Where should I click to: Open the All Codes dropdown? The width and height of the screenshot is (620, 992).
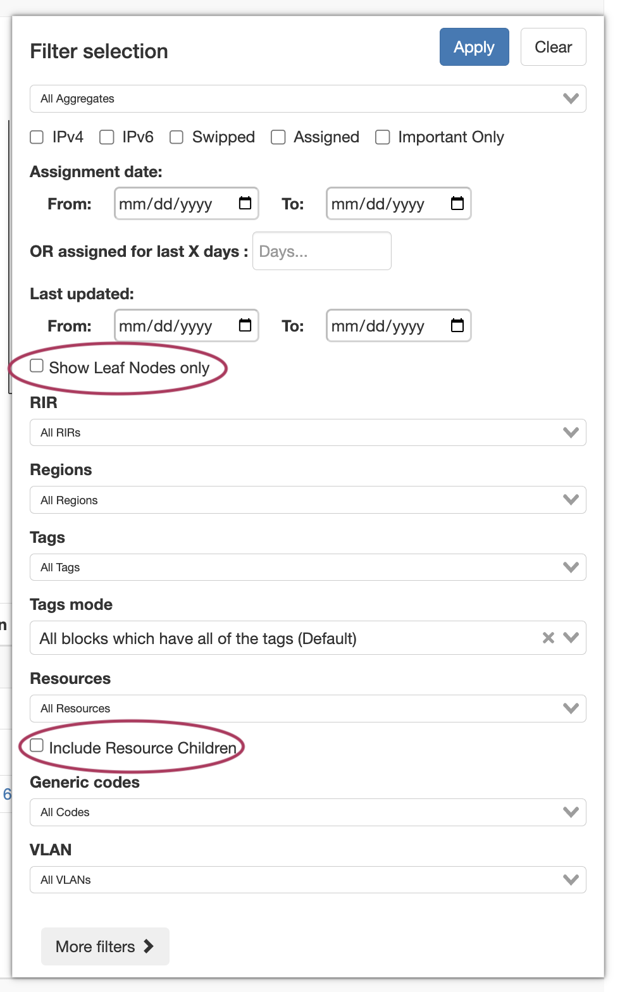click(307, 812)
